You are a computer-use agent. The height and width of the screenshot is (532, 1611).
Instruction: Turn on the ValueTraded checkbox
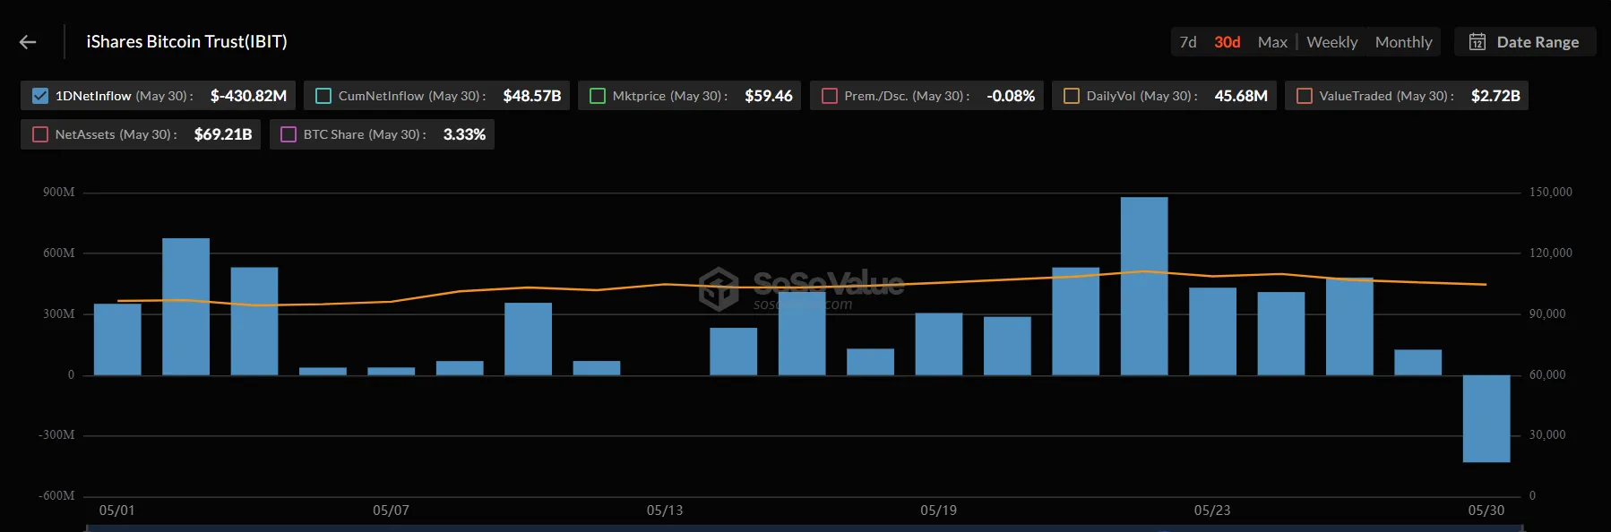coord(1305,96)
